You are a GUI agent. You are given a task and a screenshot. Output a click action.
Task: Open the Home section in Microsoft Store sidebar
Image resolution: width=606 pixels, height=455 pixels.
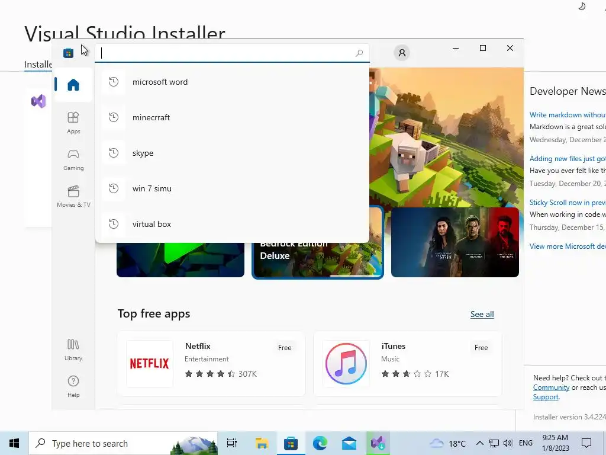click(x=73, y=85)
